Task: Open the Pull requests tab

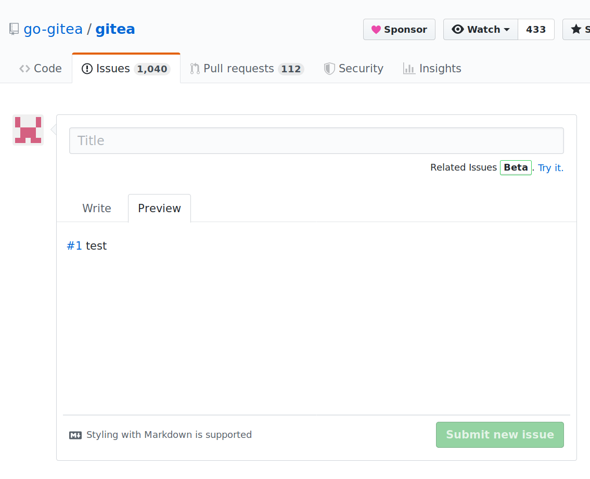Action: [247, 69]
